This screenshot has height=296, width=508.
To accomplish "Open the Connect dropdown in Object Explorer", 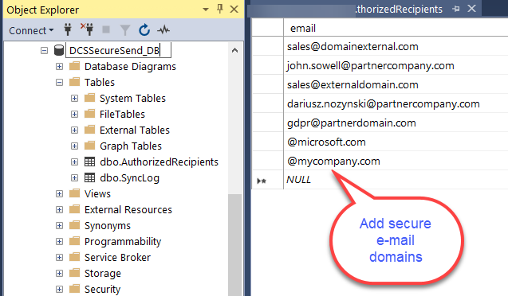I will click(31, 31).
